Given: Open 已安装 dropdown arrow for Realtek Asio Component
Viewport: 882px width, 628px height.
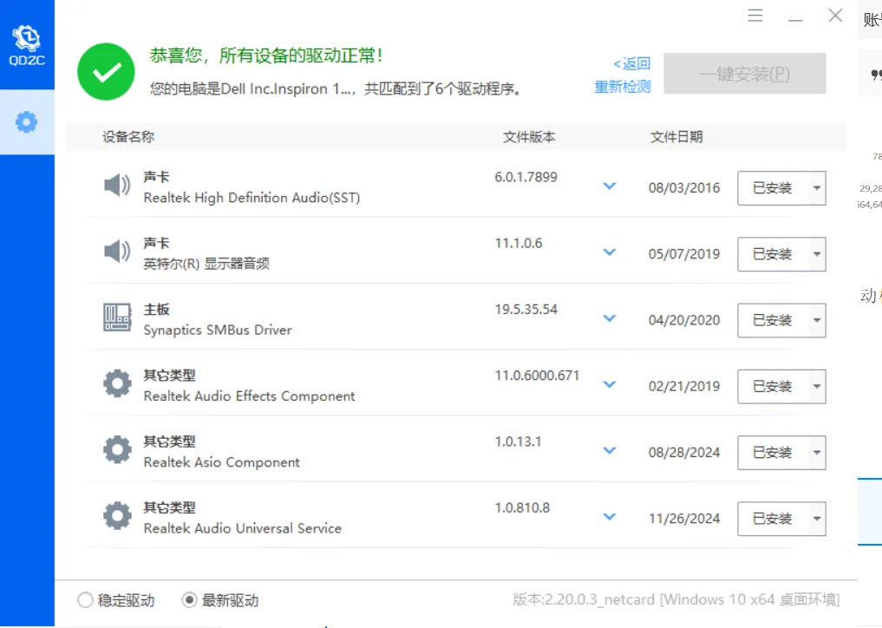Looking at the screenshot, I should (816, 453).
